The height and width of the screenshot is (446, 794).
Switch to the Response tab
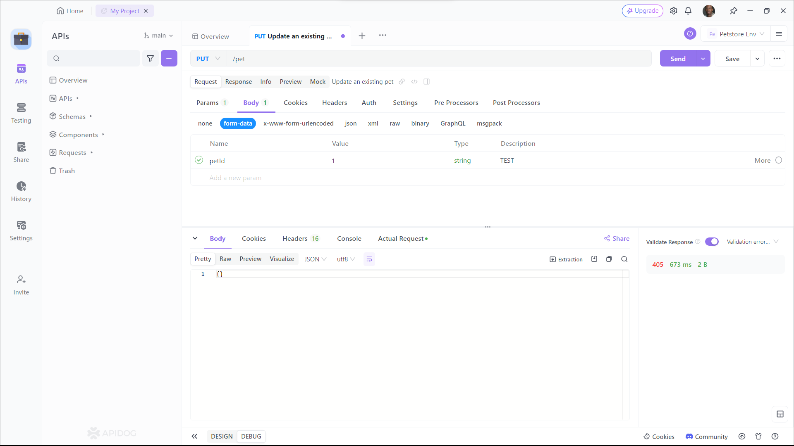238,81
